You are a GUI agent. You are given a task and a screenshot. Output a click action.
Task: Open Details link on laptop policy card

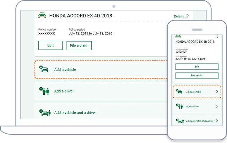pos(179,16)
